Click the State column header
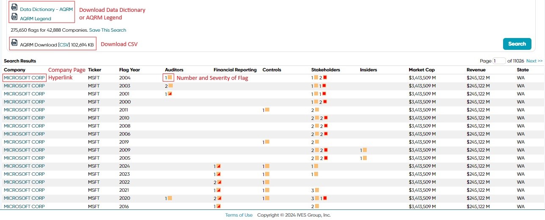545x220 pixels. [x=523, y=70]
